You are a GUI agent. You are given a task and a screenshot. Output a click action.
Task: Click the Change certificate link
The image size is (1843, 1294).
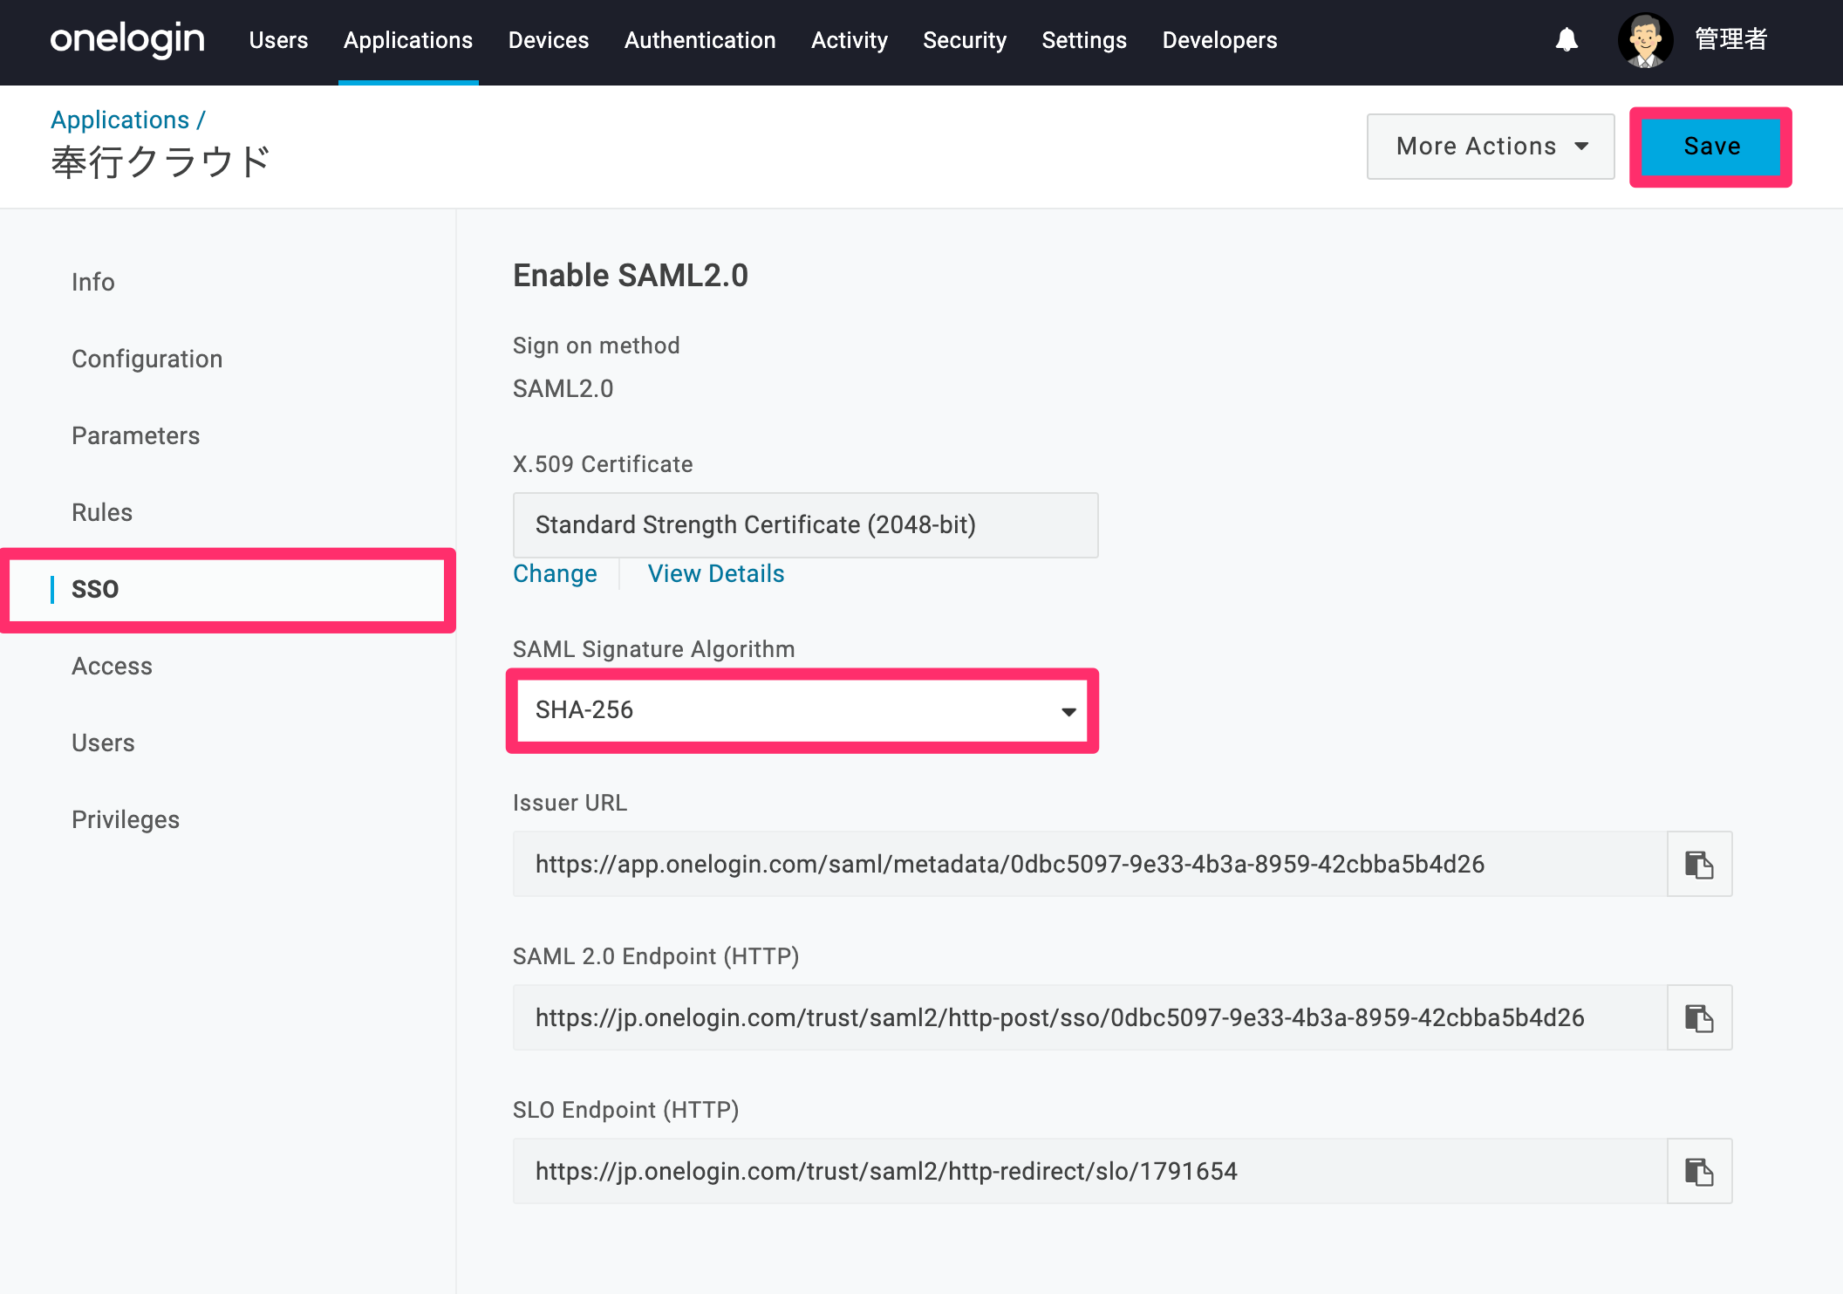point(555,573)
